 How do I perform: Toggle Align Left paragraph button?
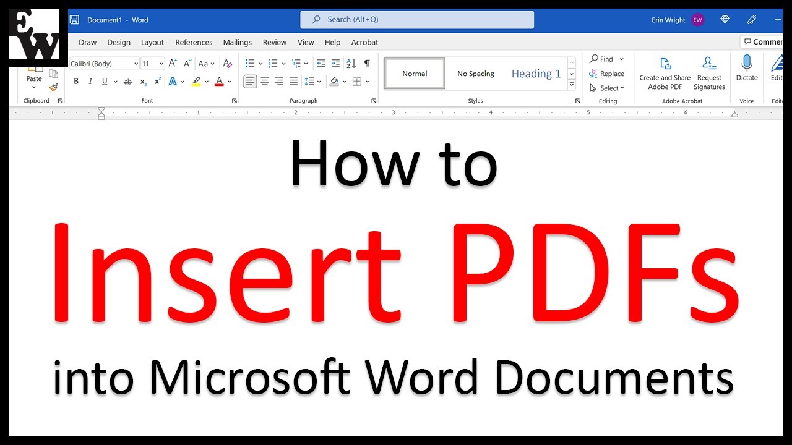[250, 82]
